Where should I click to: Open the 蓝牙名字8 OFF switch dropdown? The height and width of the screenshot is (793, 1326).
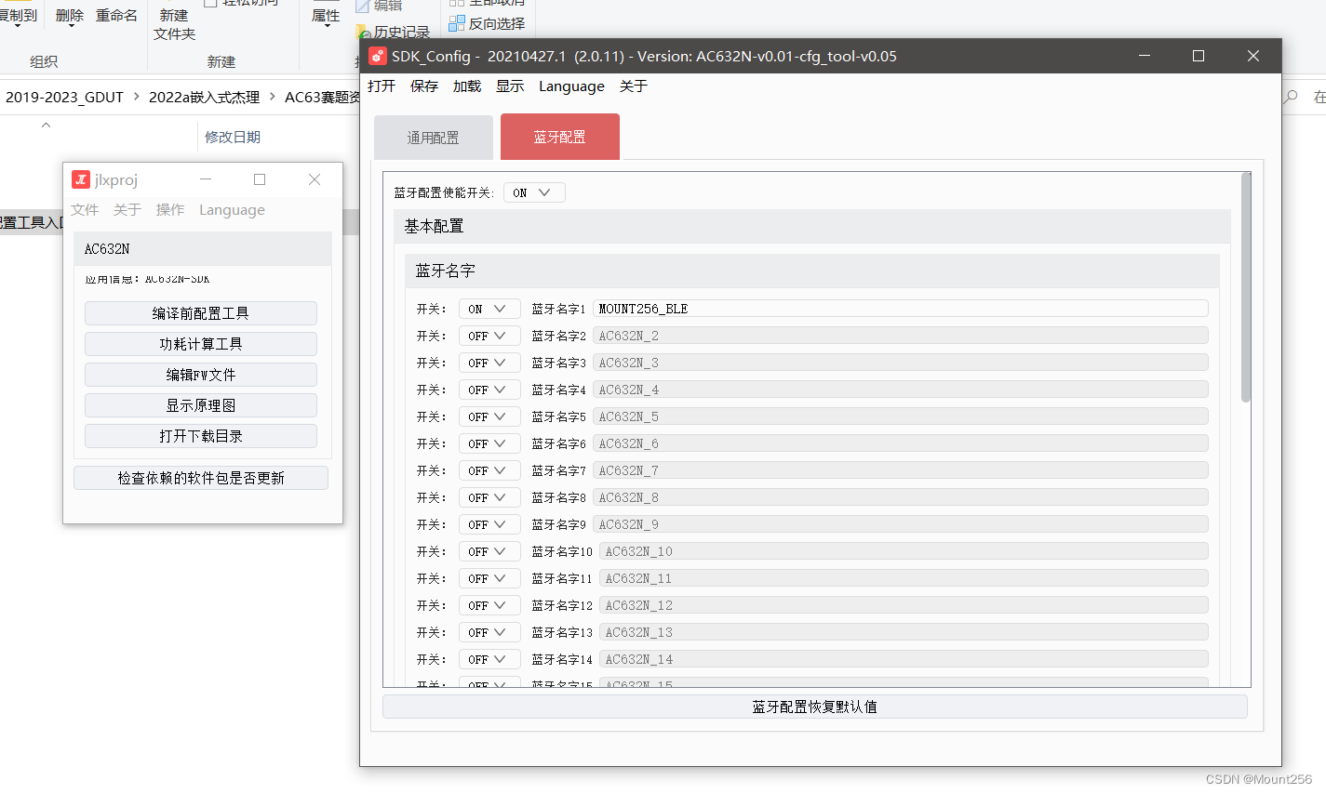pyautogui.click(x=489, y=497)
